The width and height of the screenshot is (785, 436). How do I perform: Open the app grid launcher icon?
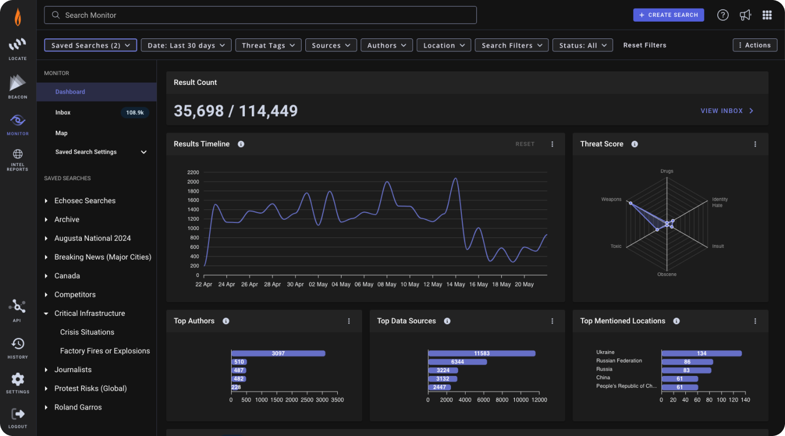(767, 15)
